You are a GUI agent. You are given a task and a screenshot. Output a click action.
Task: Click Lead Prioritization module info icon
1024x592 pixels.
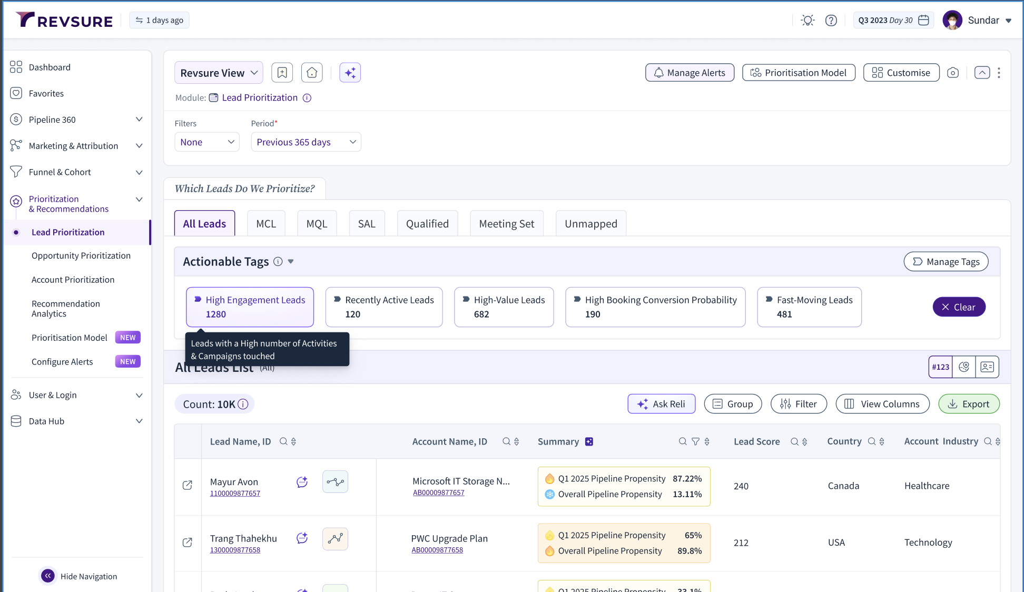[x=307, y=98]
